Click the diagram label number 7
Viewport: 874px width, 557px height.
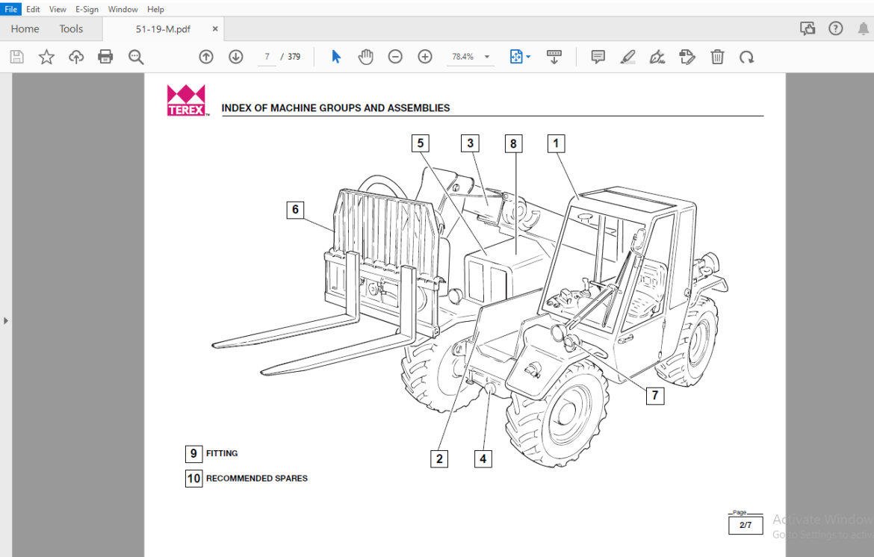click(655, 396)
